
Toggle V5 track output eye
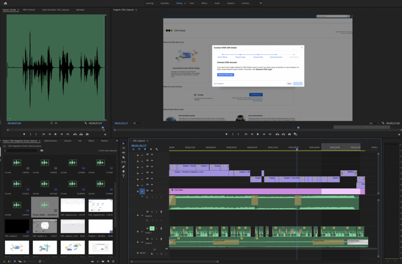(x=152, y=166)
